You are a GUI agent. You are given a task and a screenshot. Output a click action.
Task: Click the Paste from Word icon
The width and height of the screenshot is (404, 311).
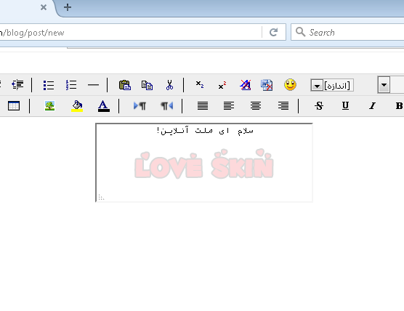click(267, 85)
